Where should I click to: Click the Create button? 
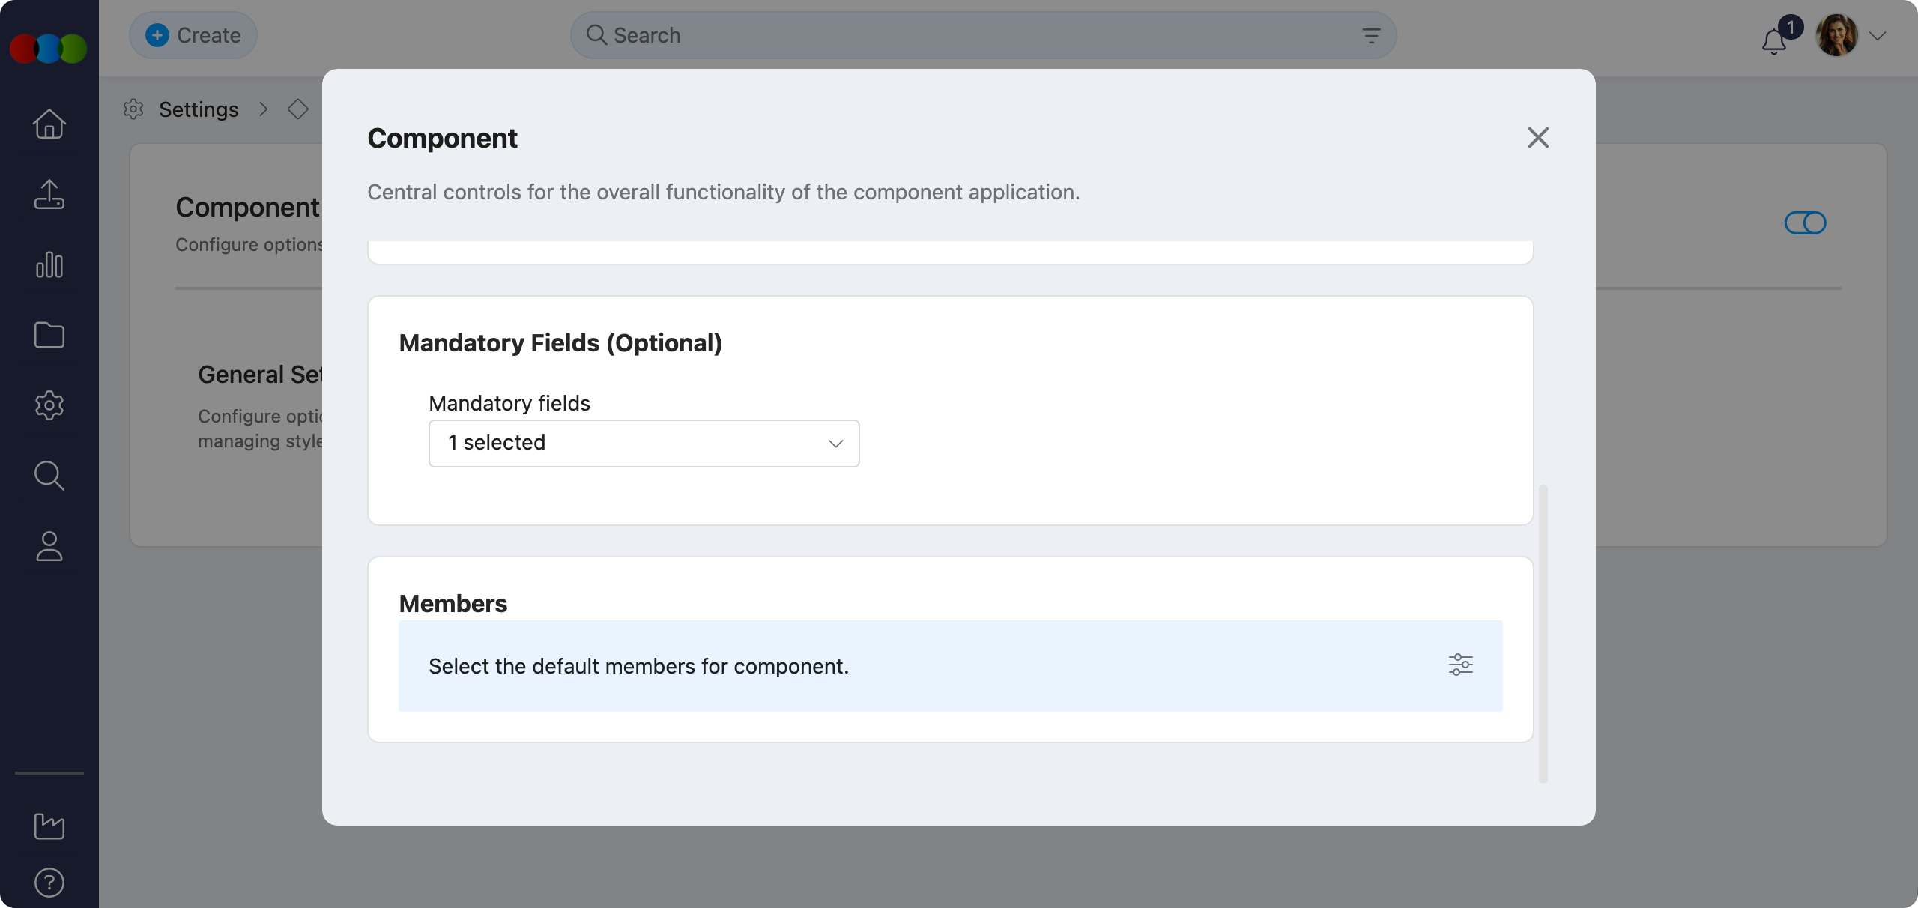pos(193,35)
